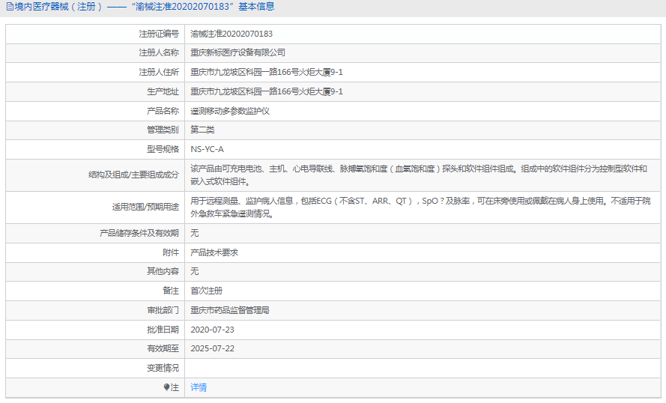
Task: Click the 审批部门 row label
Action: click(x=163, y=310)
